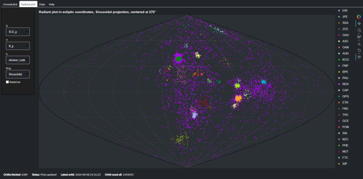Click the Reset view icon
This screenshot has width=363, height=179.
tap(359, 50)
